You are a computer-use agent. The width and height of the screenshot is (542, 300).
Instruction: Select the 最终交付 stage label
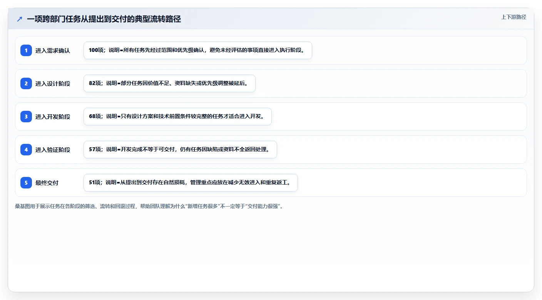[x=47, y=183]
